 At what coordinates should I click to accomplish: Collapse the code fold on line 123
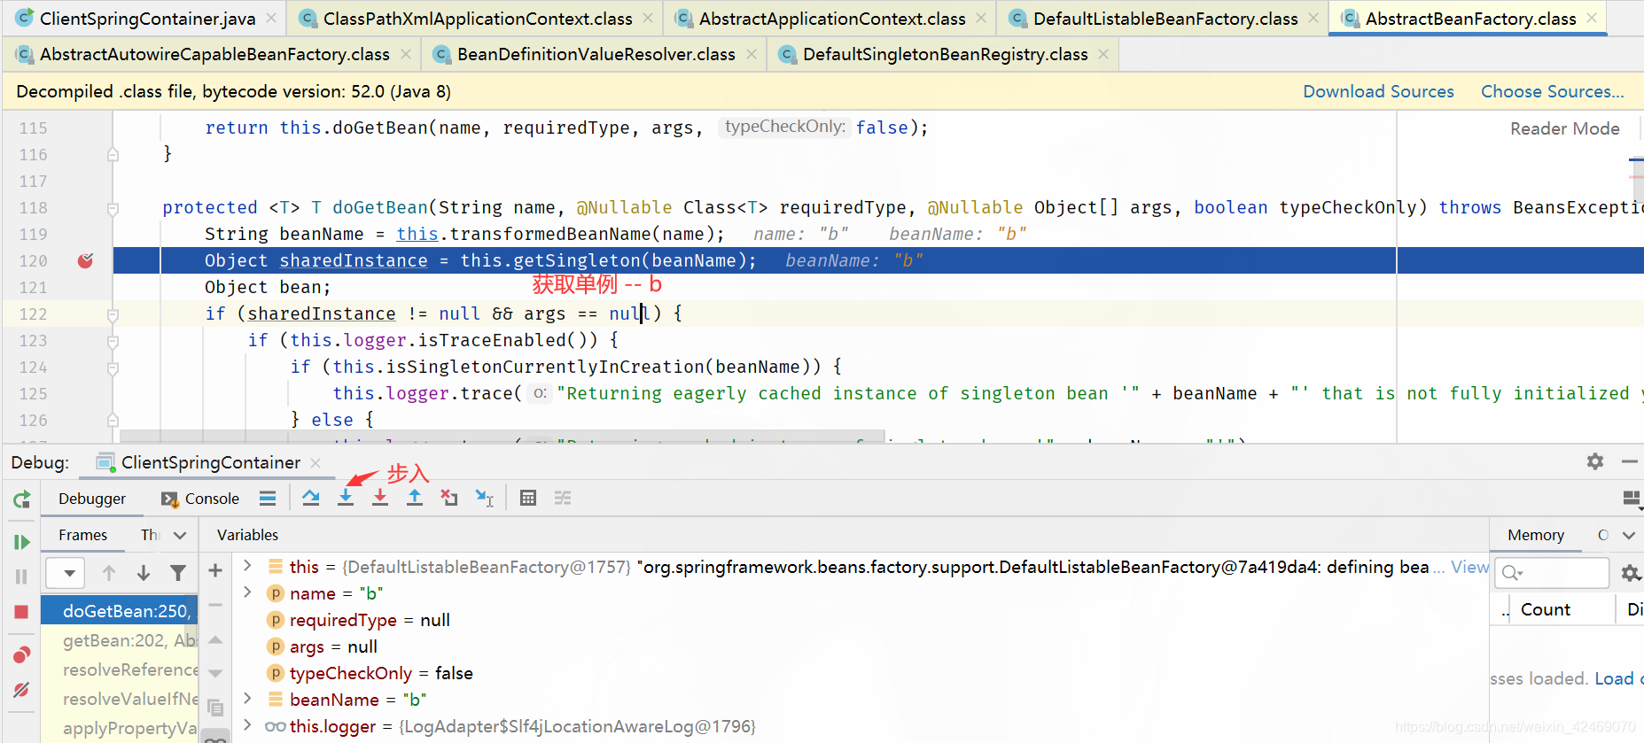113,341
